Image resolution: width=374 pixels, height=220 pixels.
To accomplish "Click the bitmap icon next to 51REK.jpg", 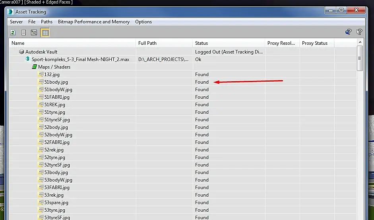I will [x=41, y=104].
